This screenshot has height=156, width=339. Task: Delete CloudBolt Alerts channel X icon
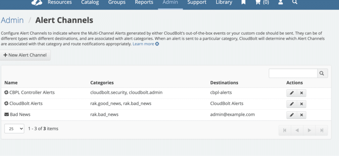301,104
